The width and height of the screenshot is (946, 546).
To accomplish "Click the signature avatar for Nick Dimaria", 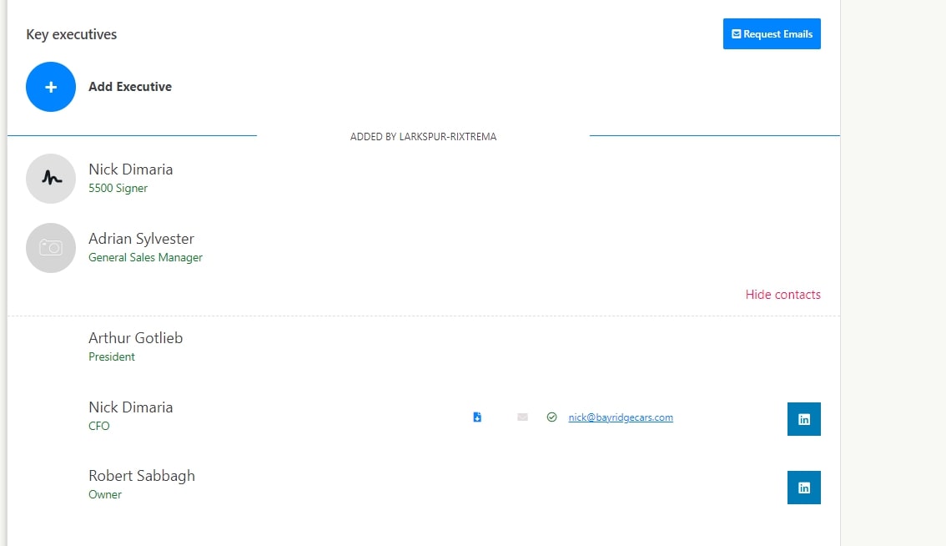I will 51,179.
